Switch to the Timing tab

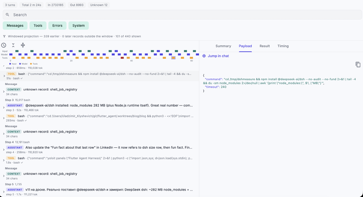click(283, 46)
